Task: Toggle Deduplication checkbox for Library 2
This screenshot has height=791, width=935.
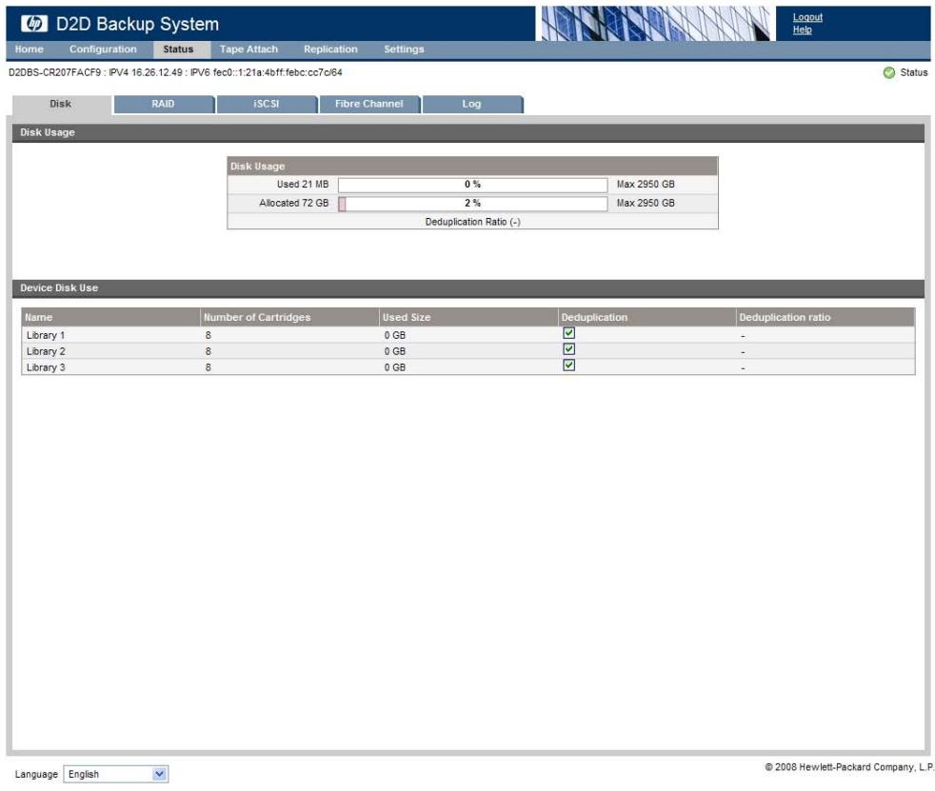Action: [x=568, y=349]
